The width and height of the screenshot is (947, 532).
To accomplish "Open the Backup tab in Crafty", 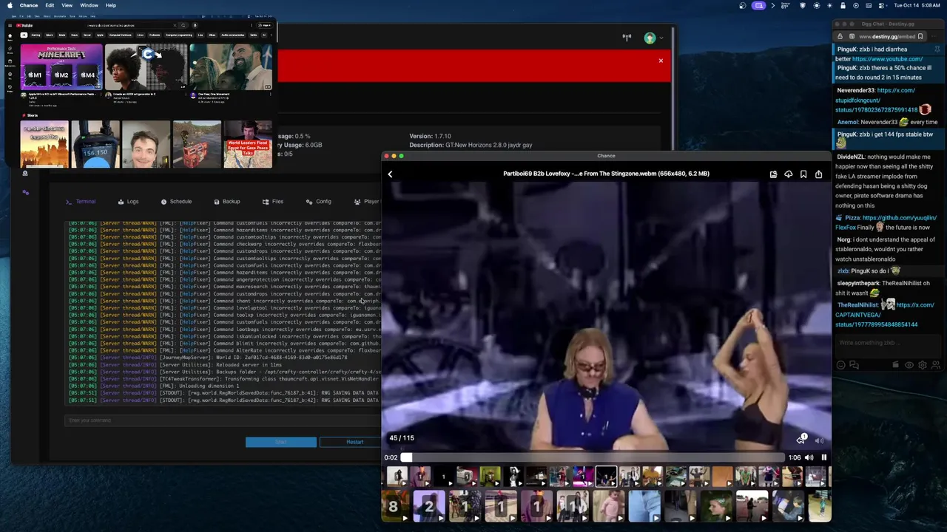I will tap(227, 202).
